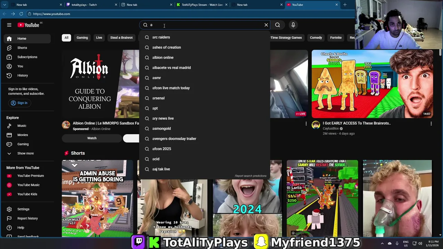Open Music under Explore
This screenshot has height=249, width=443.
pyautogui.click(x=27, y=126)
